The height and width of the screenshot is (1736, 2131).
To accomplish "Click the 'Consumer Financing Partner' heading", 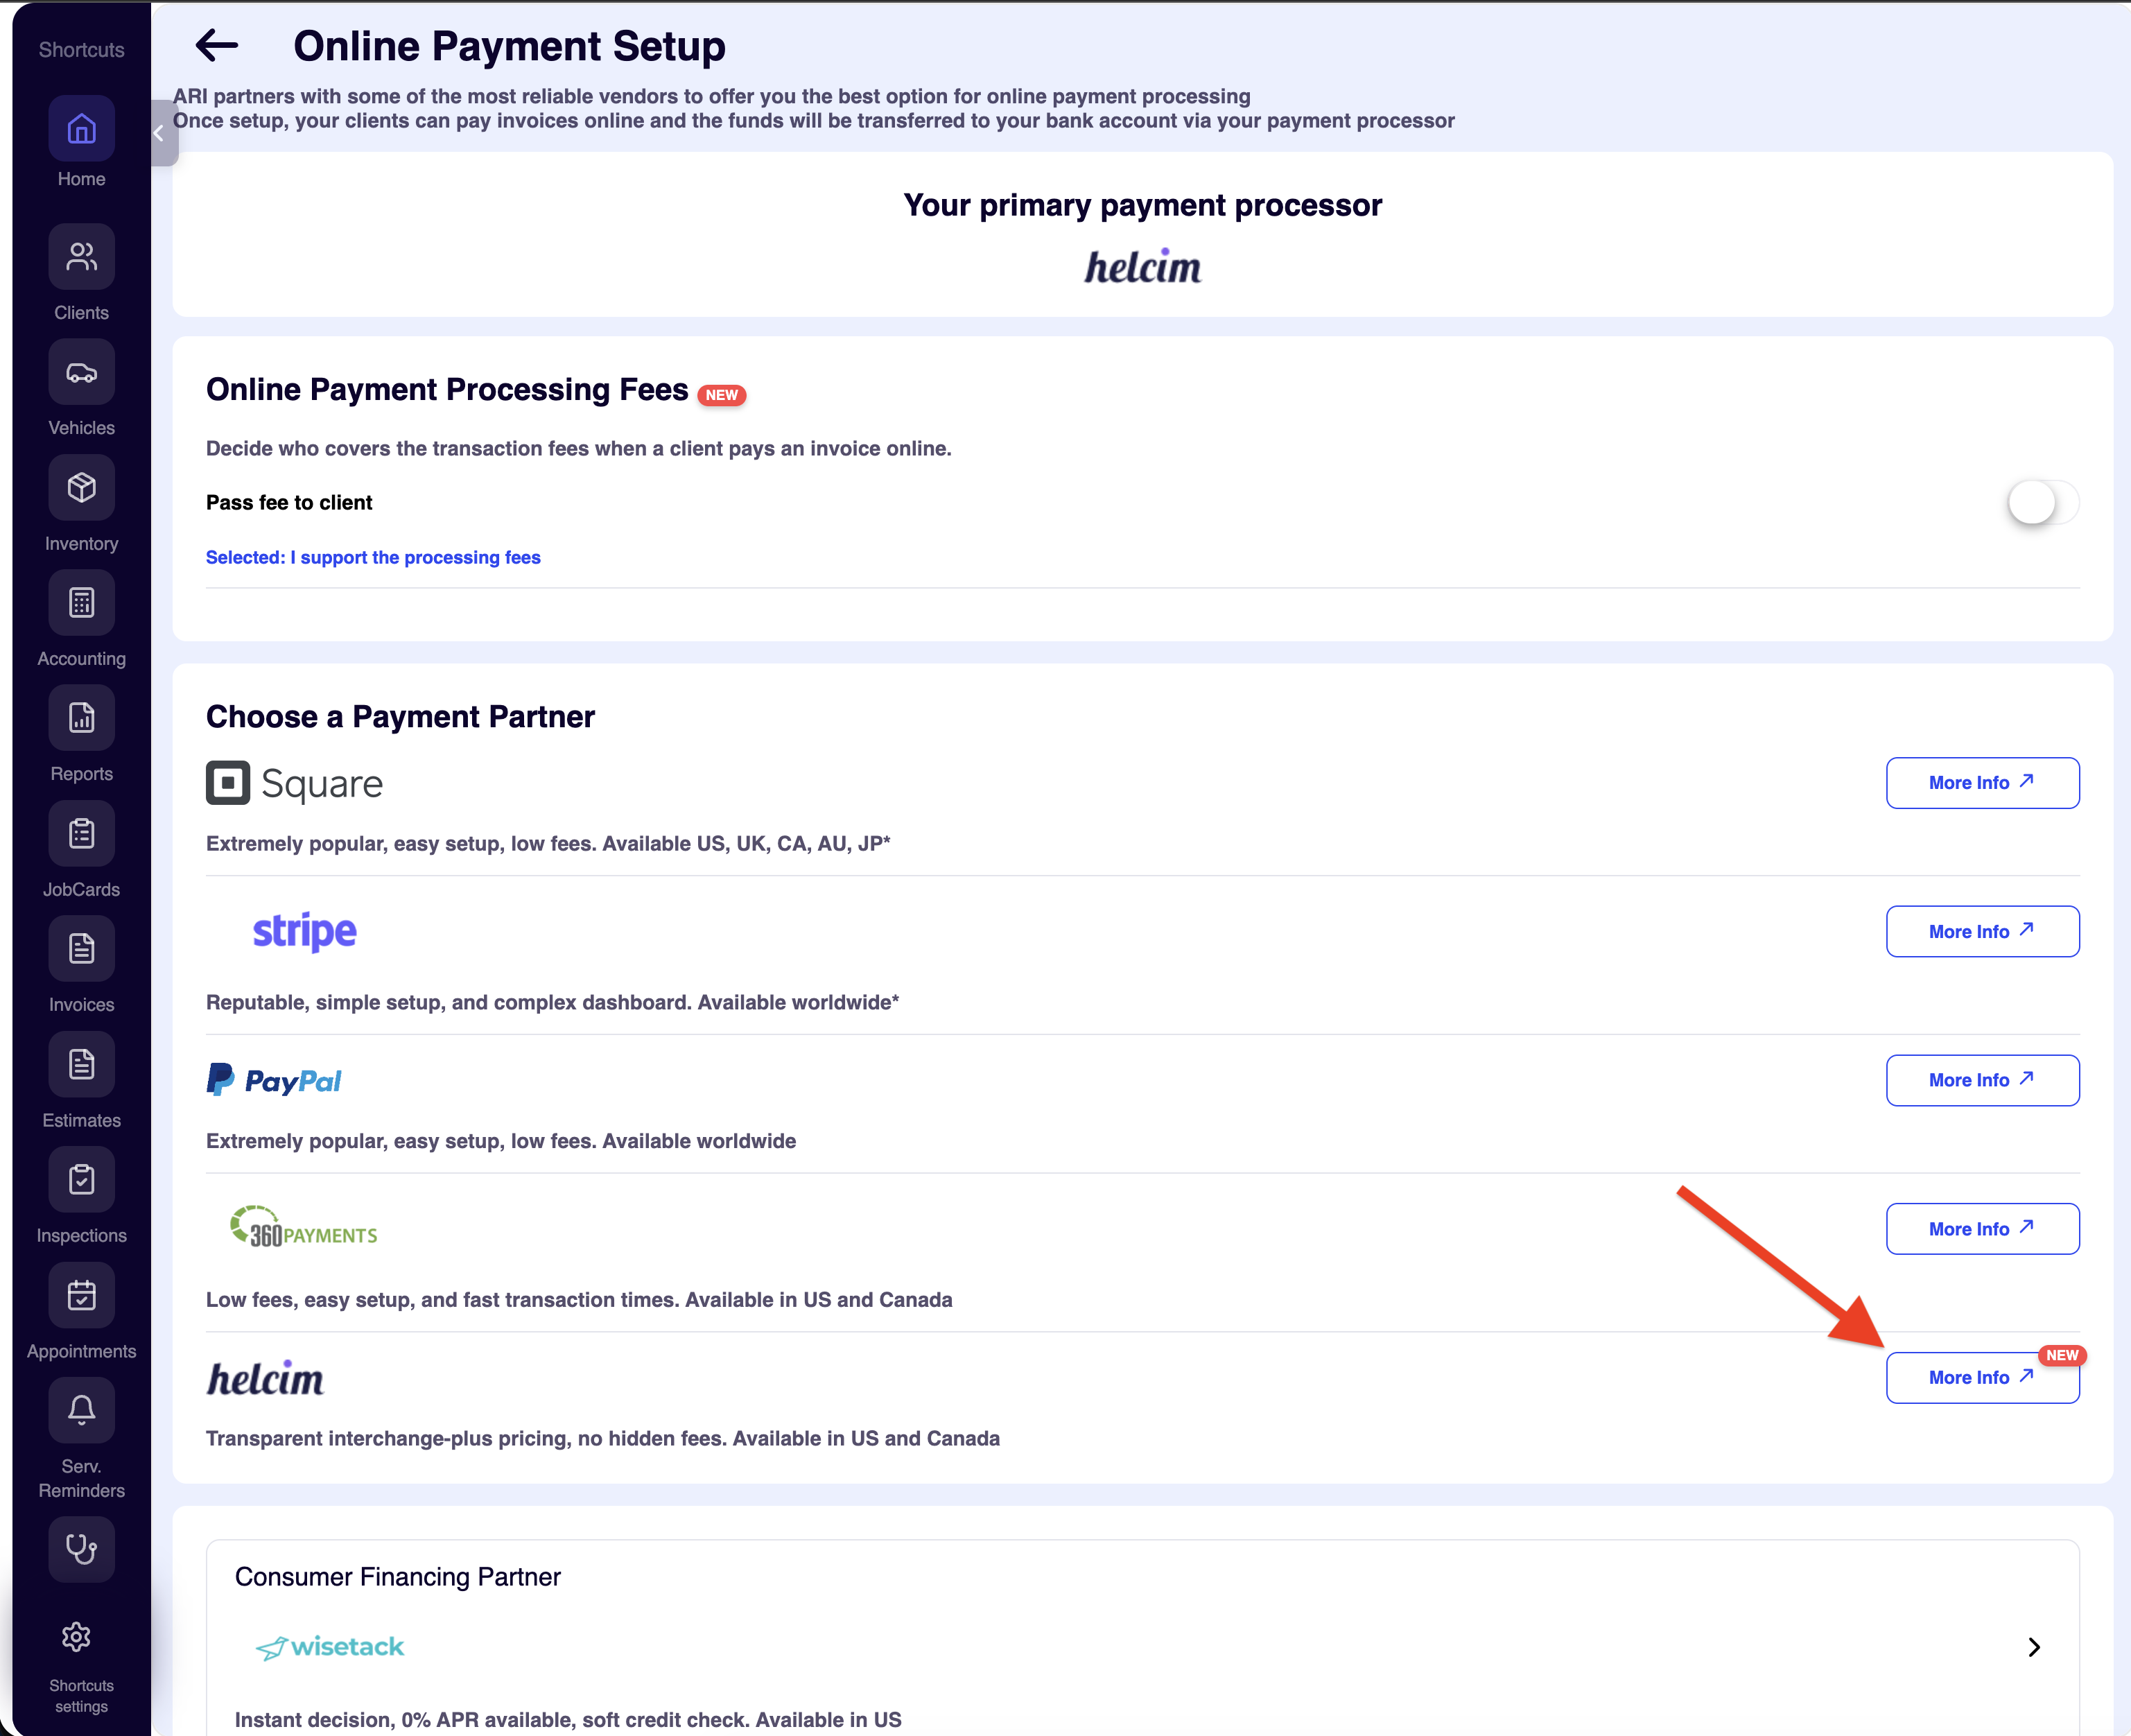I will tap(398, 1577).
